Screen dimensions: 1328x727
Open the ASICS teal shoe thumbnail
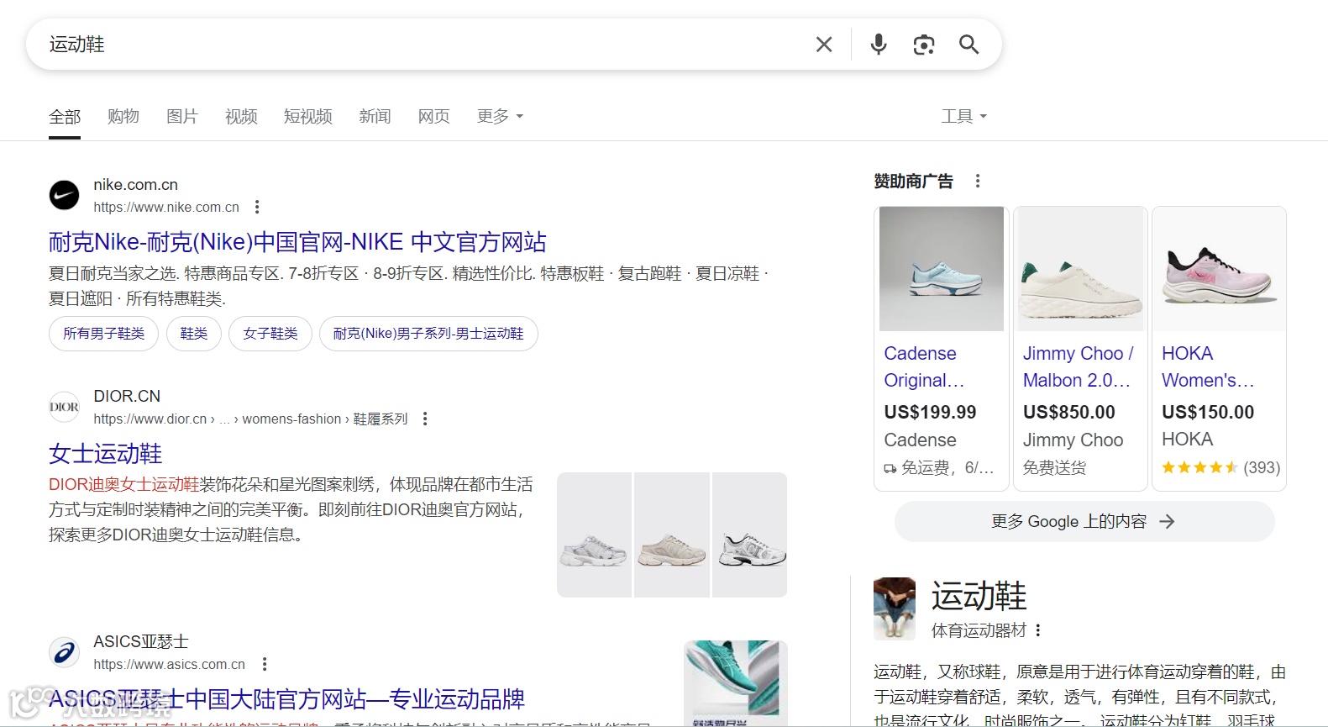tap(736, 683)
